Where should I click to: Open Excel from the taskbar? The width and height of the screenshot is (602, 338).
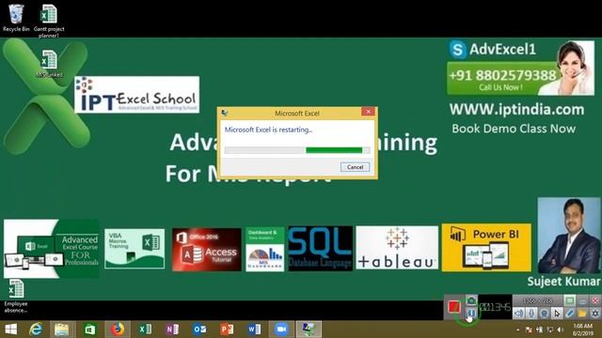pos(145,330)
